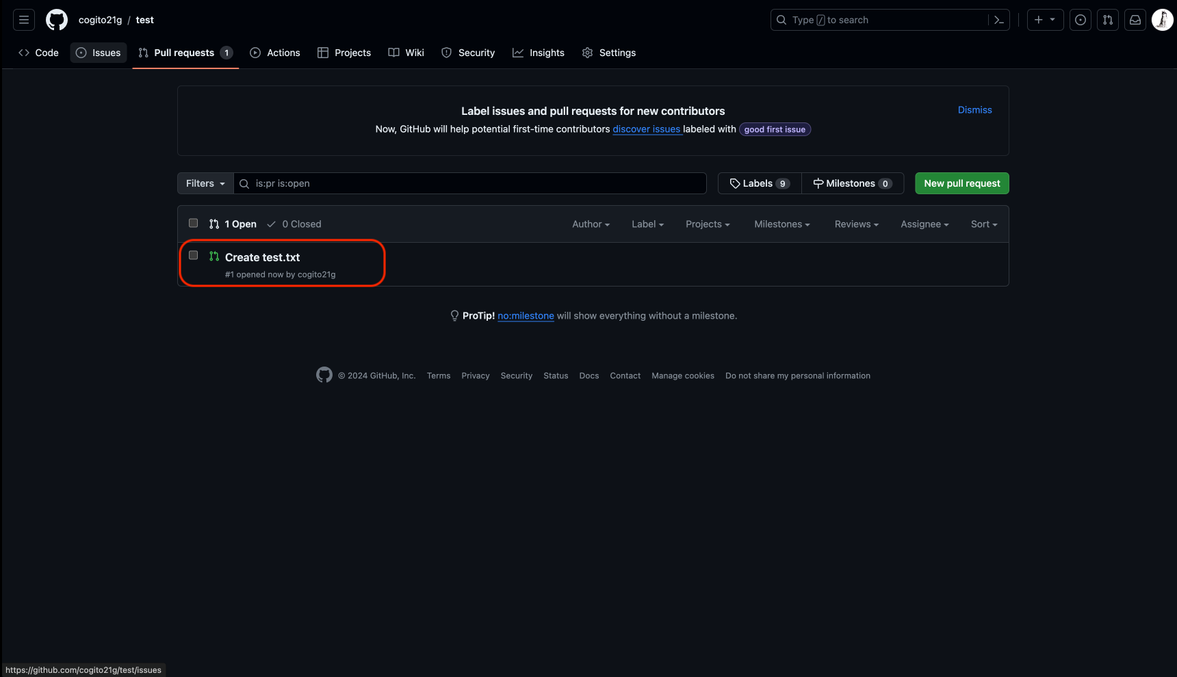Click the cogito21g owner link in header
This screenshot has height=677, width=1177.
tap(100, 20)
